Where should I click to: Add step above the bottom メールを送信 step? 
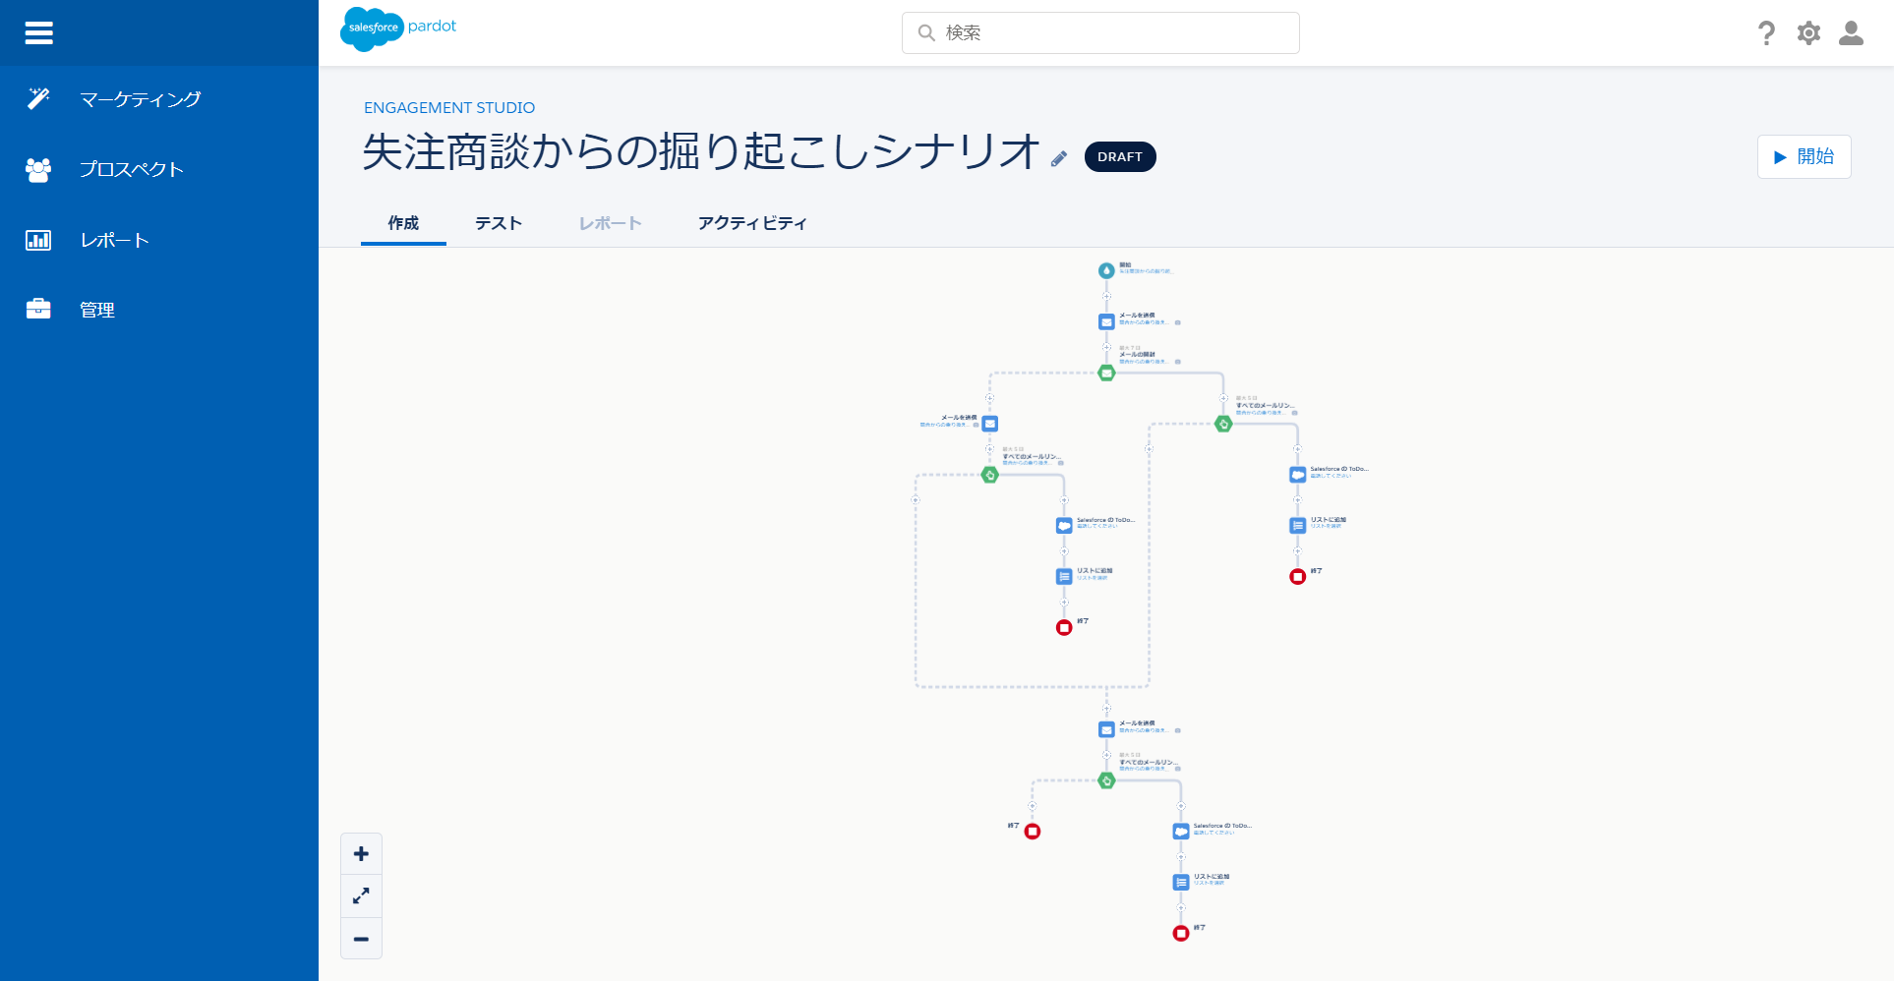click(1106, 709)
